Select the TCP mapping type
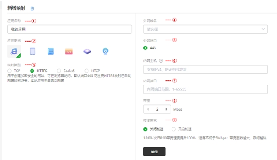The image size is (277, 160). 10,71
